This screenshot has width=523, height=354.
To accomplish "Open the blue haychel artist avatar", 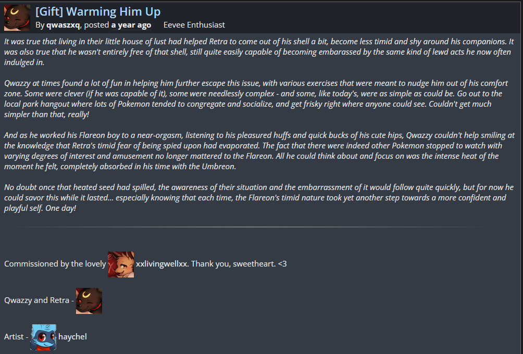I will (43, 337).
